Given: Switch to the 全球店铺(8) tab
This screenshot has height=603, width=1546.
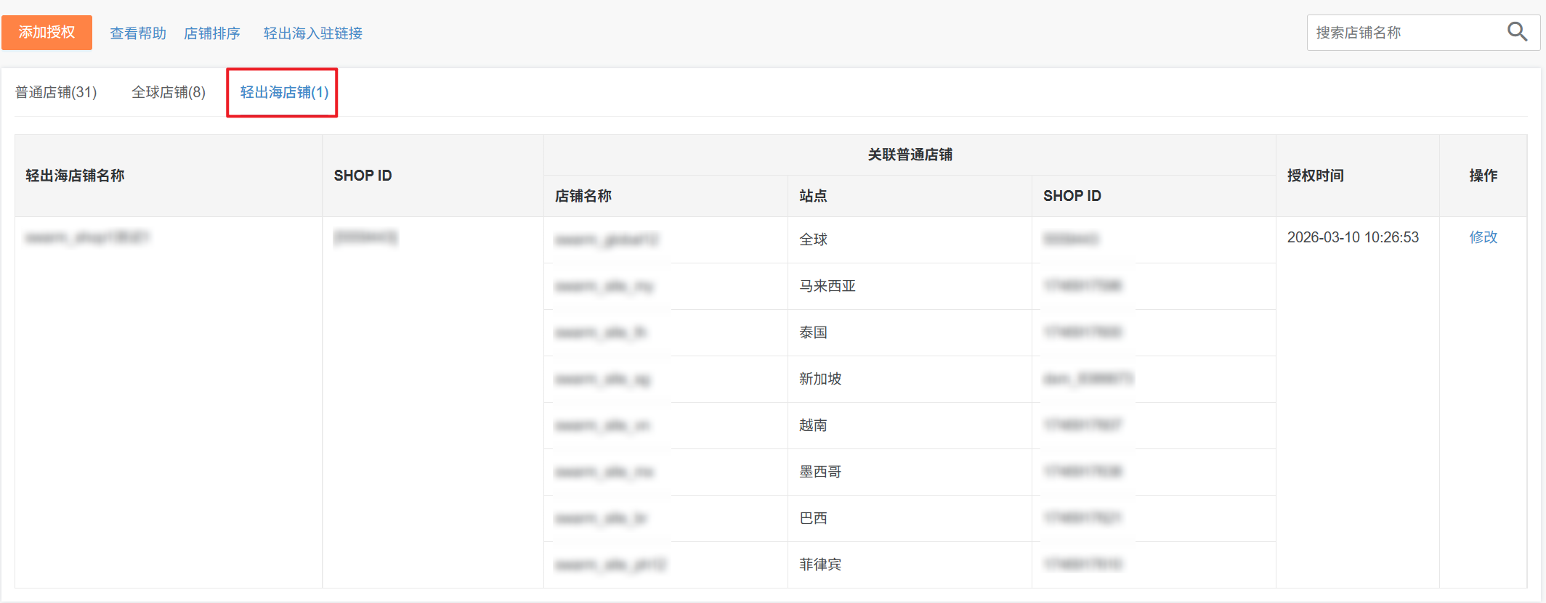Looking at the screenshot, I should (x=169, y=92).
